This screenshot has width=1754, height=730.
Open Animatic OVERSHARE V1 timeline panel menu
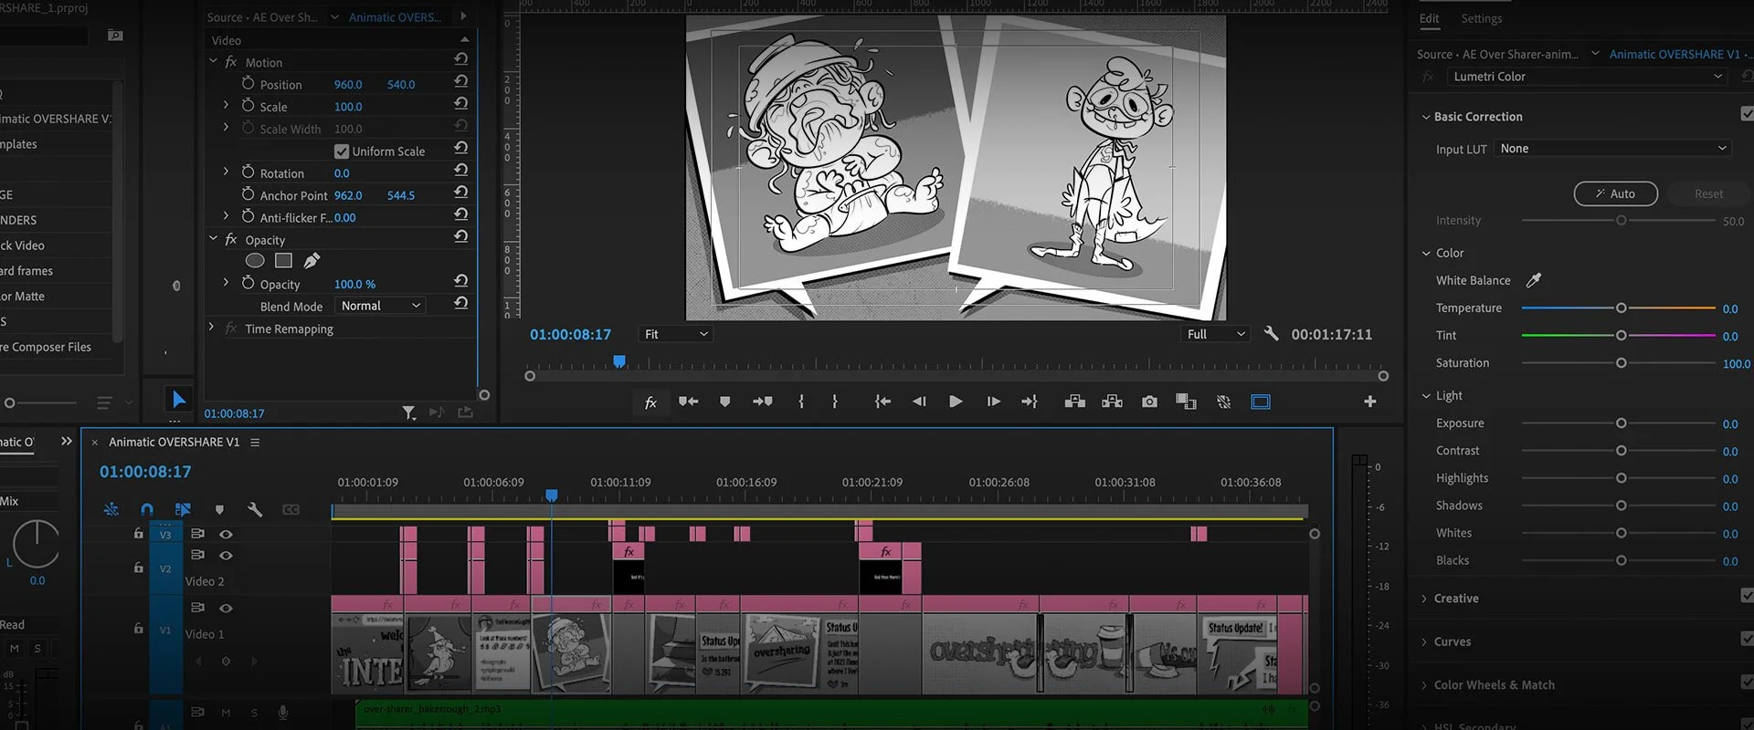tap(255, 443)
